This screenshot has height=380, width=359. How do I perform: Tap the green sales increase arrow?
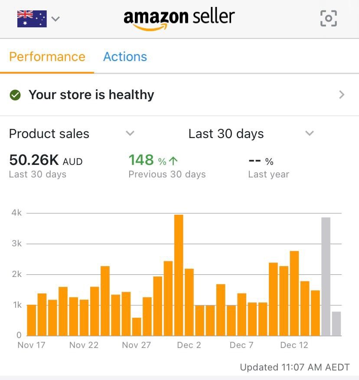coord(173,161)
